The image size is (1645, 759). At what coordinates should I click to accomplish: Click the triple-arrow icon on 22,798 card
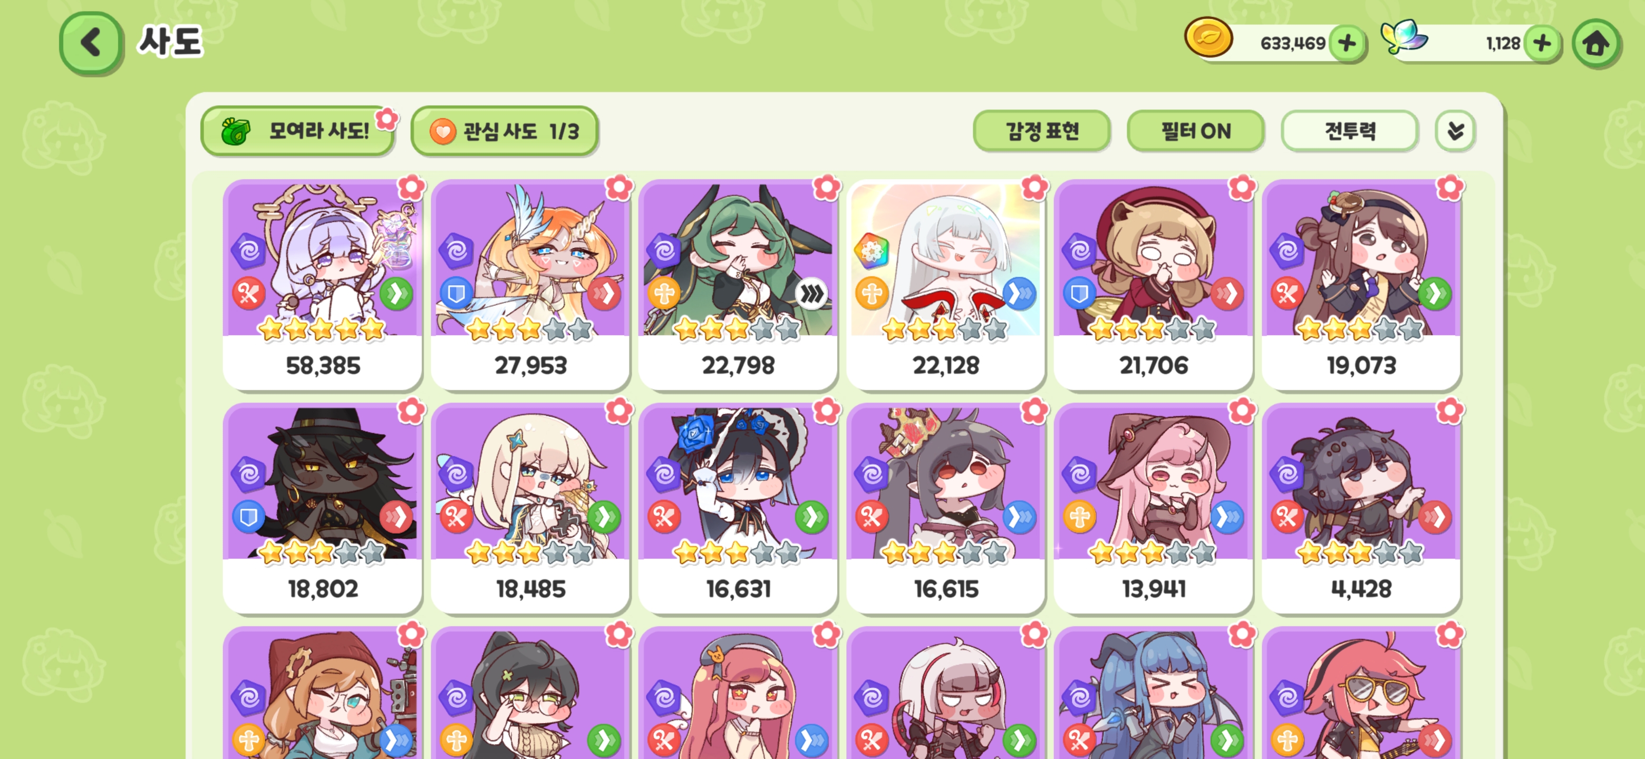pyautogui.click(x=811, y=294)
